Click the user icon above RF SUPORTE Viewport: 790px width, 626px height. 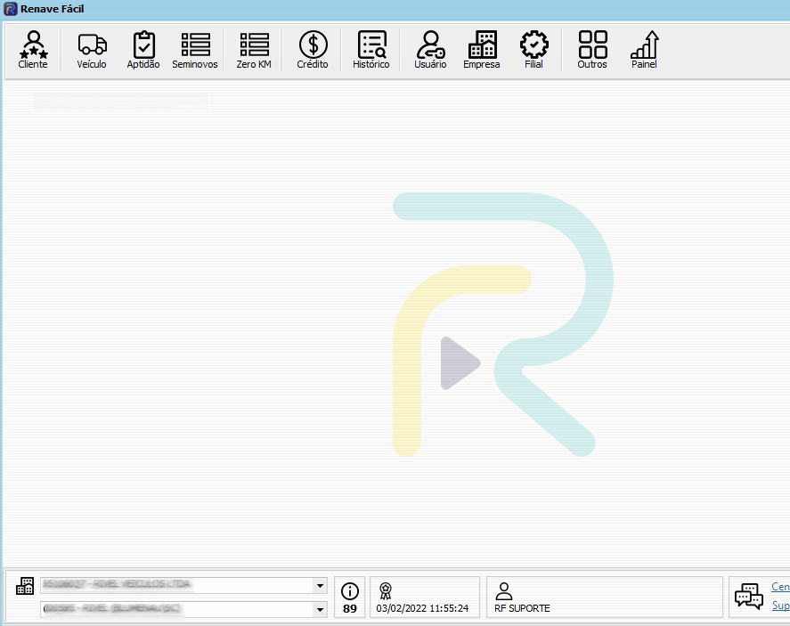504,590
